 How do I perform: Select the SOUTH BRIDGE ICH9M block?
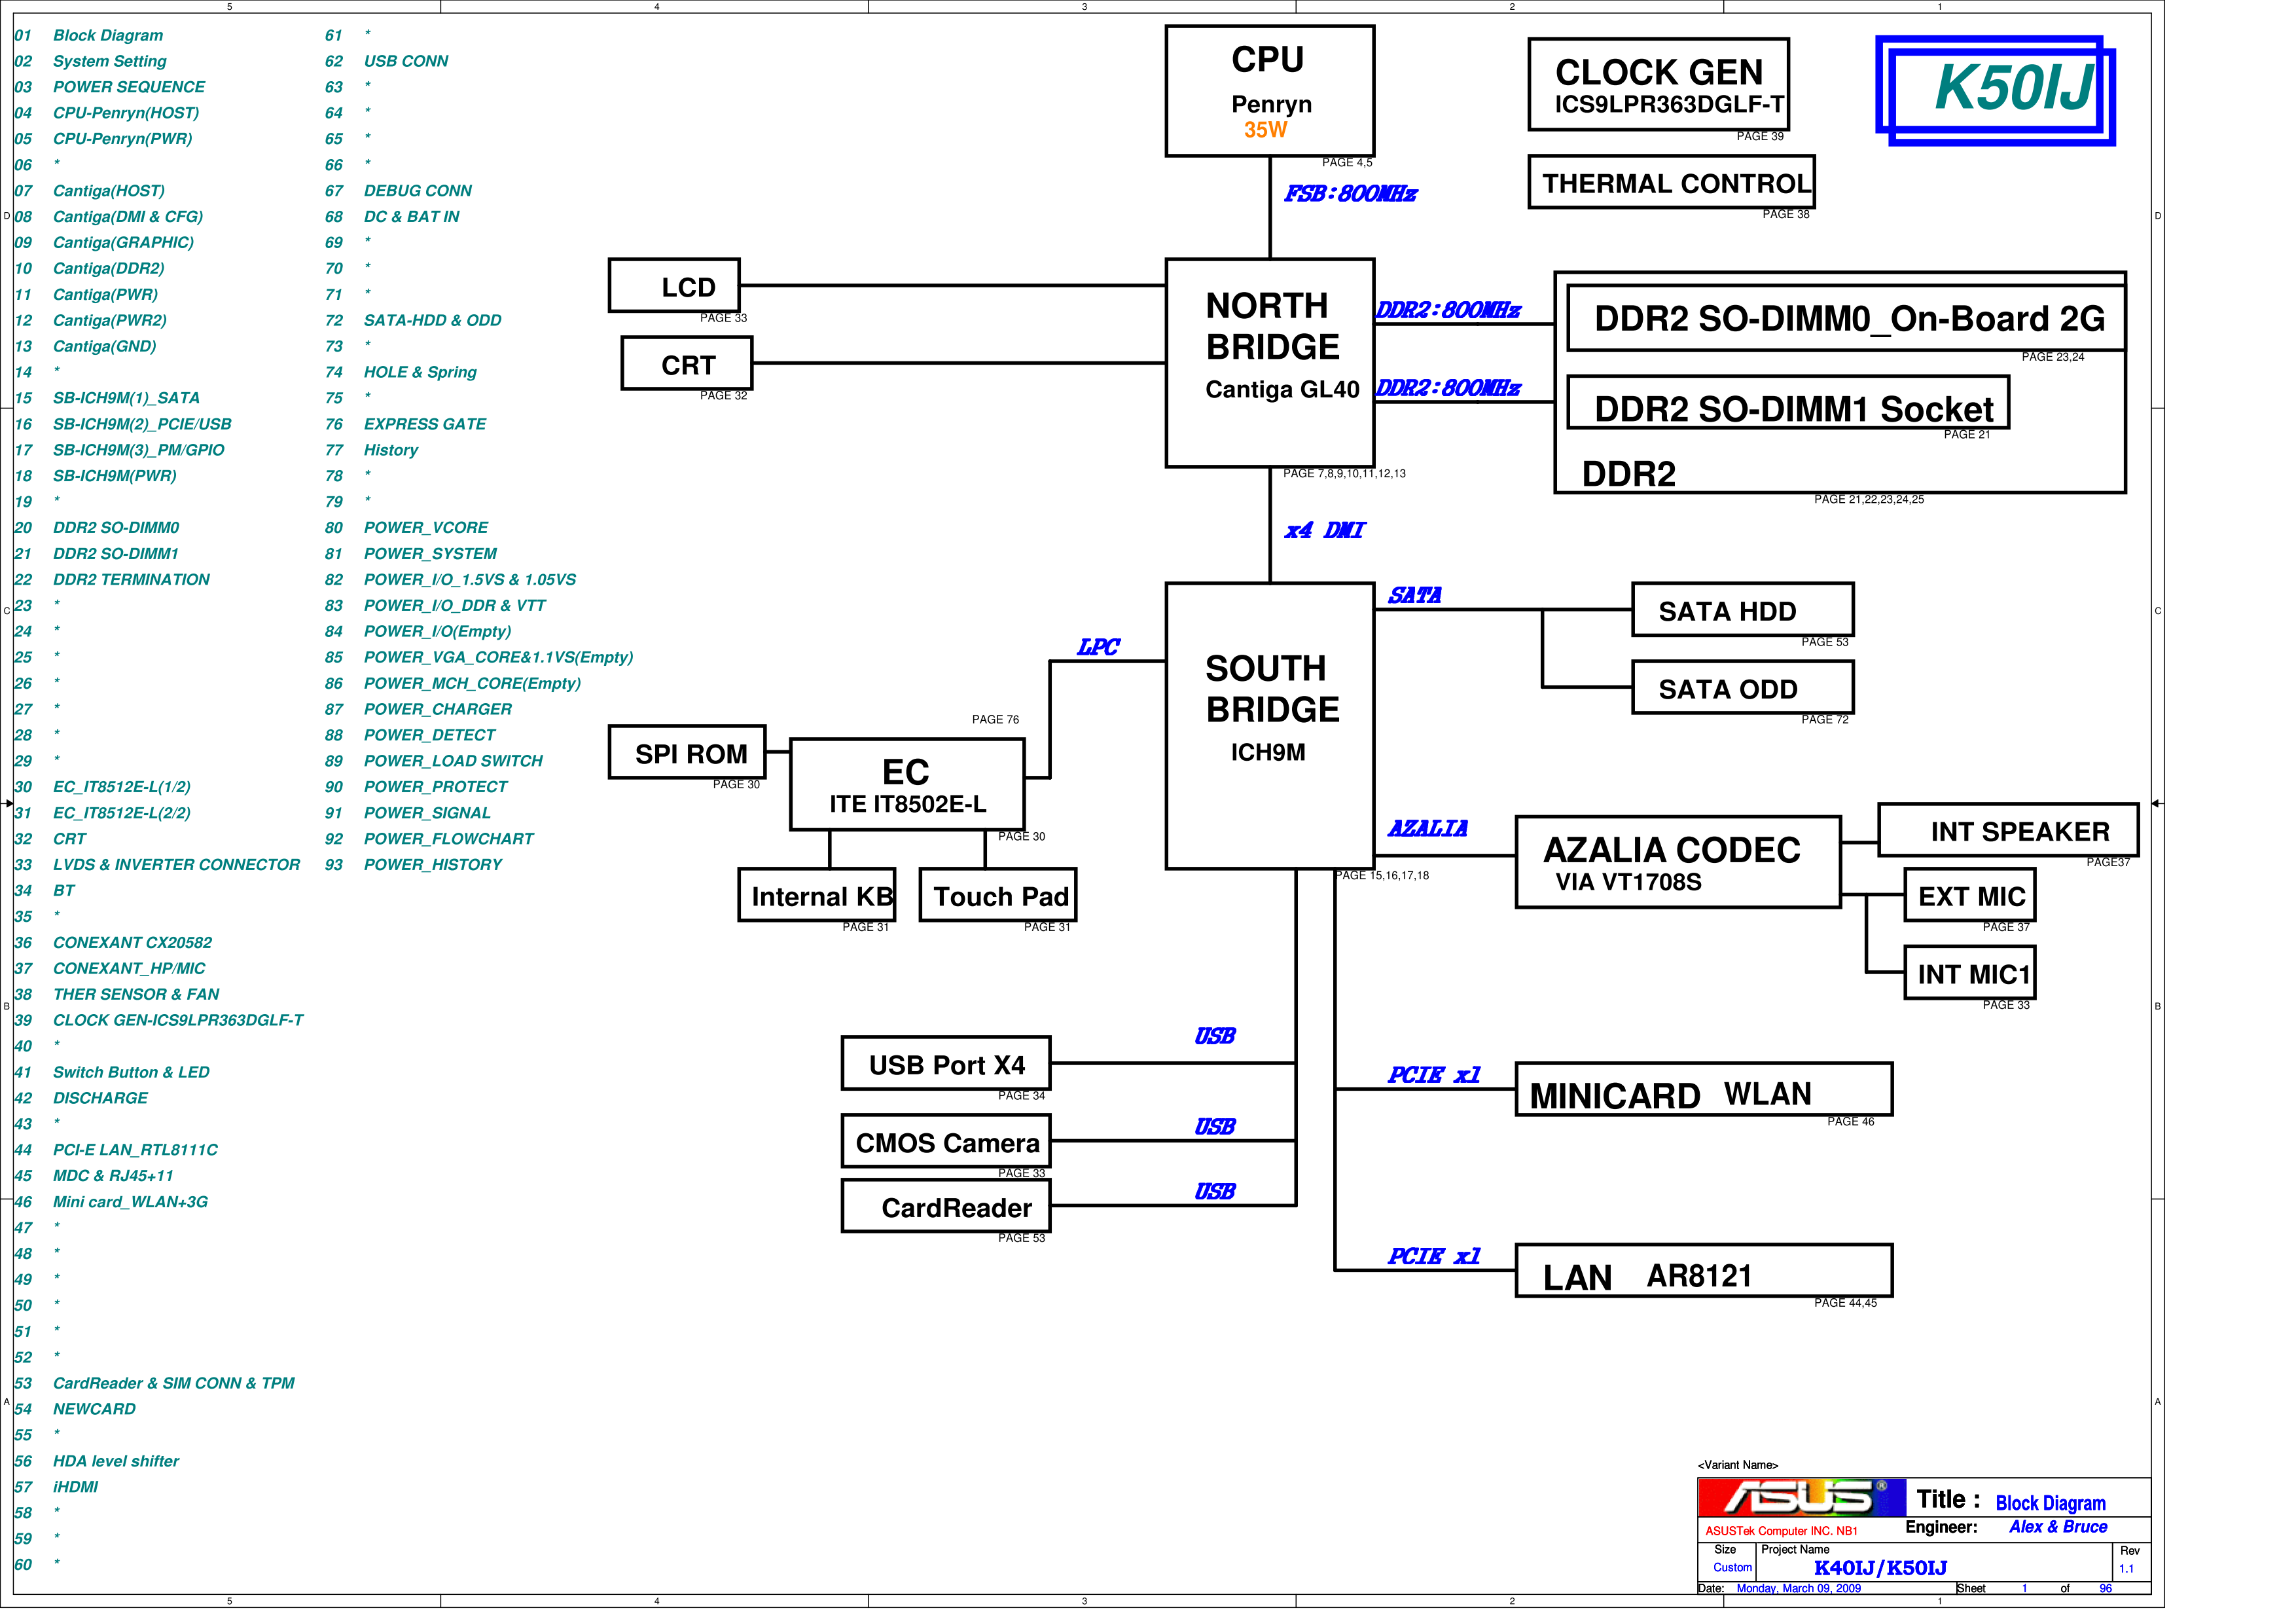pos(1269,726)
